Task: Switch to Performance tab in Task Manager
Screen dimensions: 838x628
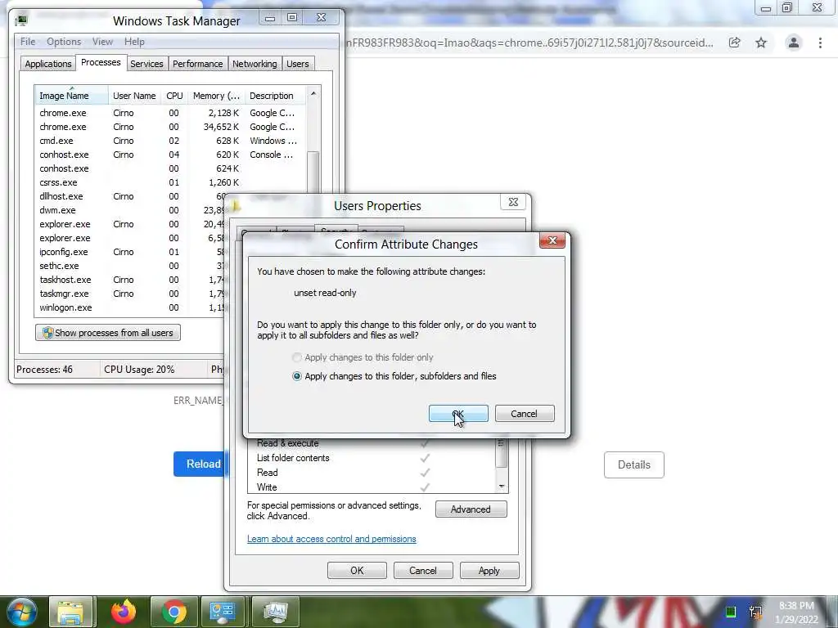Action: click(198, 64)
